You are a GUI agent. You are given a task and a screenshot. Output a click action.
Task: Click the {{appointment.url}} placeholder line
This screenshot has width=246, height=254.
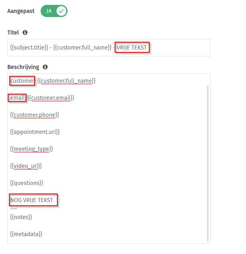pyautogui.click(x=35, y=132)
